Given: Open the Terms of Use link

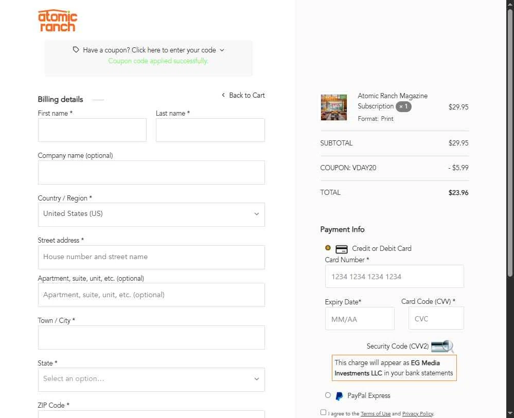Looking at the screenshot, I should (x=375, y=414).
